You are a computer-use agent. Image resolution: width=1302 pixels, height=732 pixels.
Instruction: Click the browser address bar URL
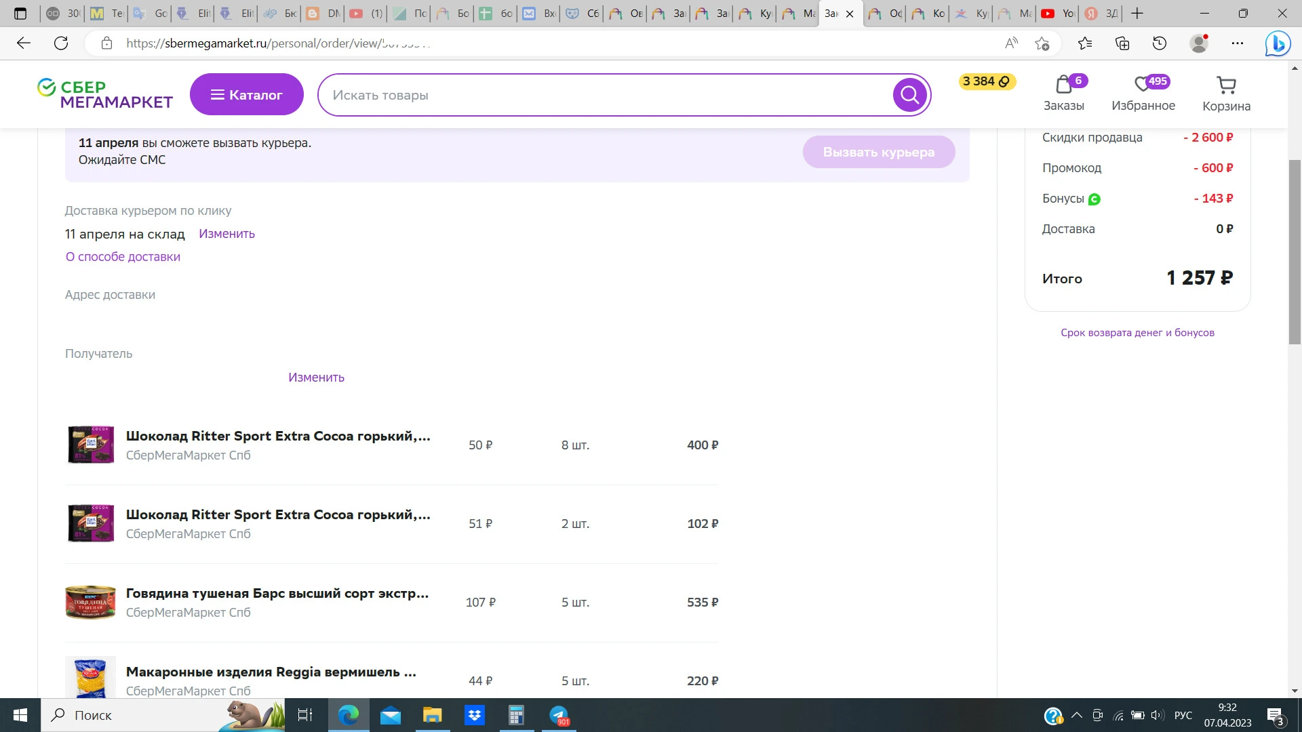click(279, 43)
